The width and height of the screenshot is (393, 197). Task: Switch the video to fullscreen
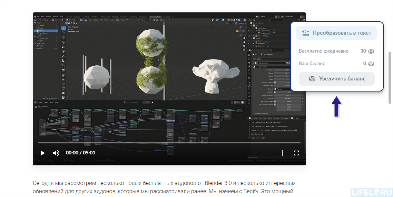coord(296,153)
